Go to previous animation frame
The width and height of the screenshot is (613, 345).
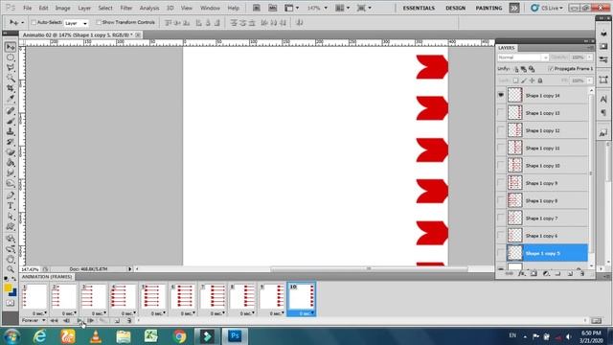(x=66, y=321)
